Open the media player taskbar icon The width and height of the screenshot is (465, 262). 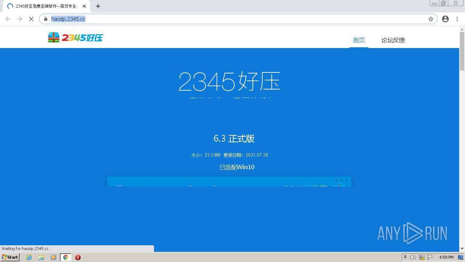point(53,257)
